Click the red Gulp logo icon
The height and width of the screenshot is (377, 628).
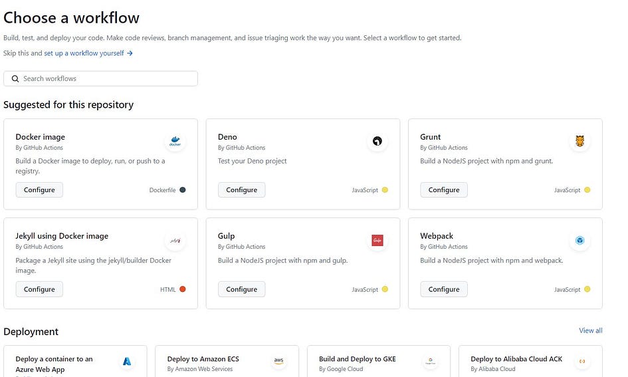[x=377, y=241]
